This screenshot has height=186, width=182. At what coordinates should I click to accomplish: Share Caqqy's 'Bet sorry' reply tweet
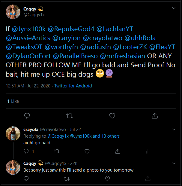148,178
